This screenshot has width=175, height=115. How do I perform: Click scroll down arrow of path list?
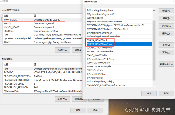pos(154,85)
